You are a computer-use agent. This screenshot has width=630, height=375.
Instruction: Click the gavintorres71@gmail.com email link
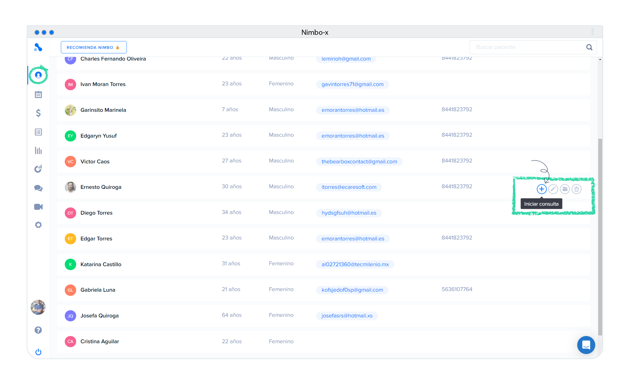pos(352,85)
